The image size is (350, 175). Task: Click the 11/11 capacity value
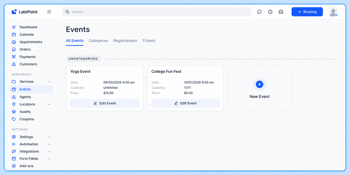coord(188,88)
